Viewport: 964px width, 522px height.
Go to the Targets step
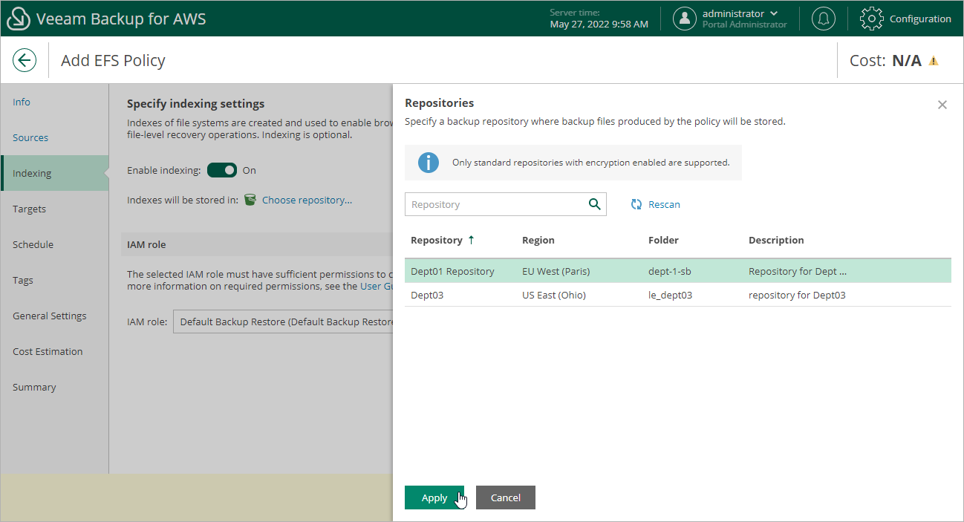coord(30,209)
